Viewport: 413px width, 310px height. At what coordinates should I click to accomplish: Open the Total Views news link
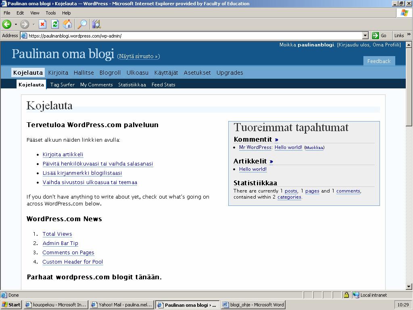click(57, 234)
